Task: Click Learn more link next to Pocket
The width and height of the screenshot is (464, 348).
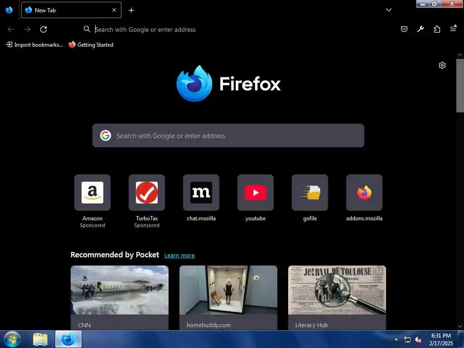Action: 179,255
